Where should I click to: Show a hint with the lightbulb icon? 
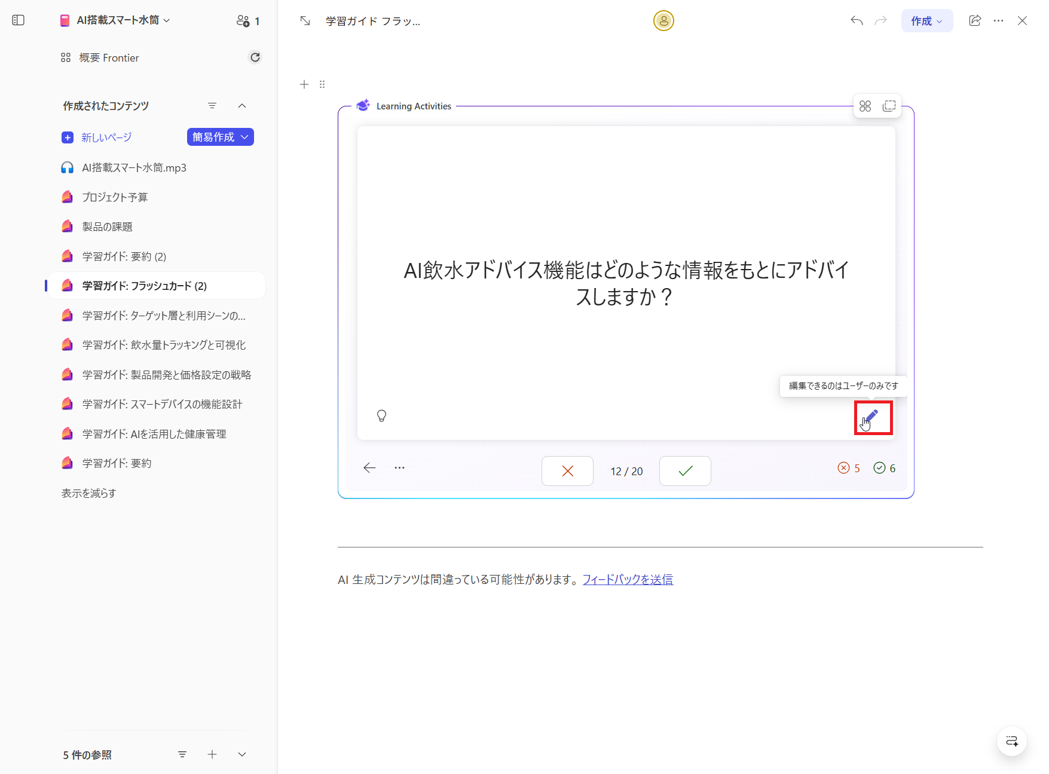(382, 415)
